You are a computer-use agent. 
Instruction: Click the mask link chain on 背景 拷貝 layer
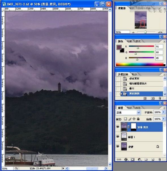click(129, 127)
